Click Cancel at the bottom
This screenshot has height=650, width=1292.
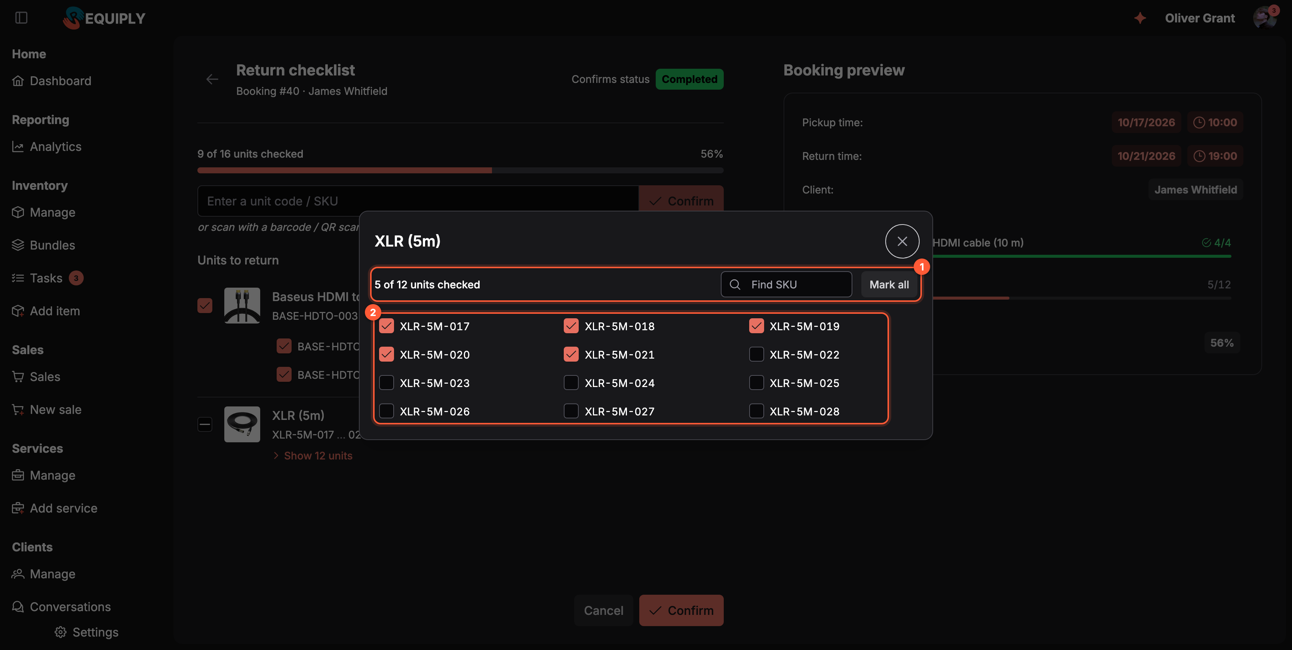[603, 610]
